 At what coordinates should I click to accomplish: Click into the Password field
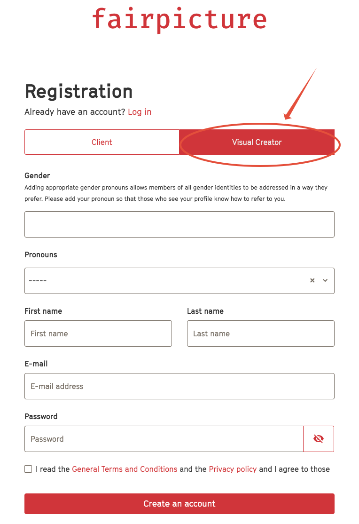pyautogui.click(x=164, y=439)
